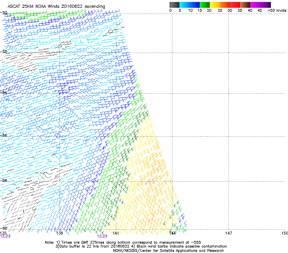The image size is (288, 253).
Task: Click longitude label '135'
Action: [x=3, y=233]
